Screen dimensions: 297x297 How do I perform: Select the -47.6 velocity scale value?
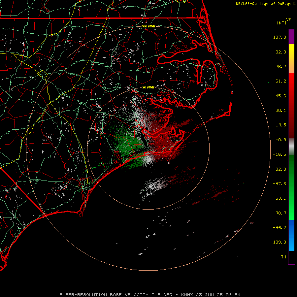pos(280,184)
